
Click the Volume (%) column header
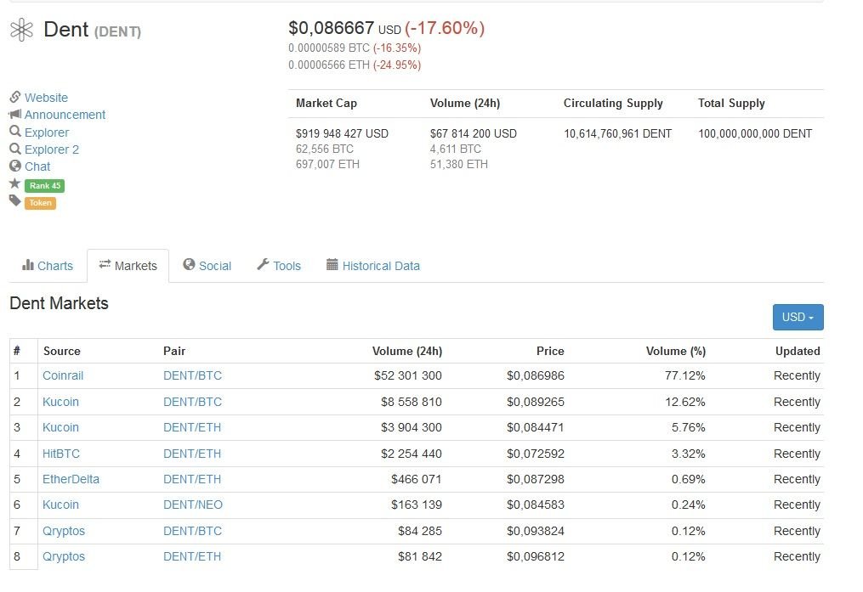point(676,351)
